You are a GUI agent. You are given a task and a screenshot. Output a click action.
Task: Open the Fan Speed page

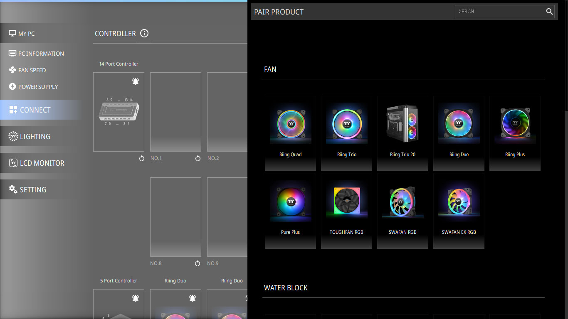[x=32, y=70]
